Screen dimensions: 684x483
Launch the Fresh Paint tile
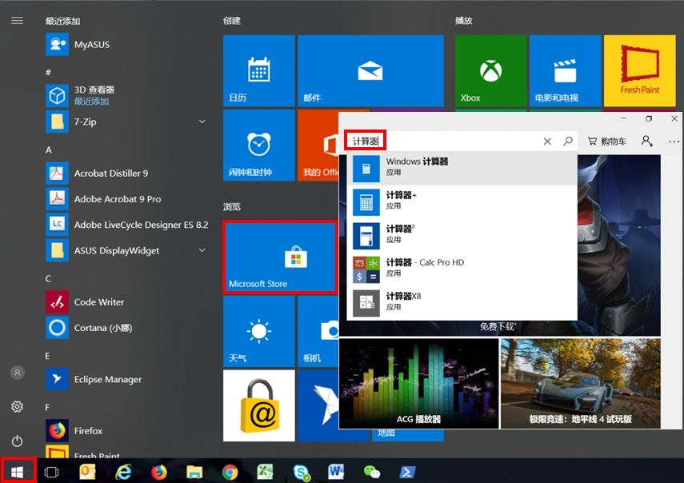(639, 71)
